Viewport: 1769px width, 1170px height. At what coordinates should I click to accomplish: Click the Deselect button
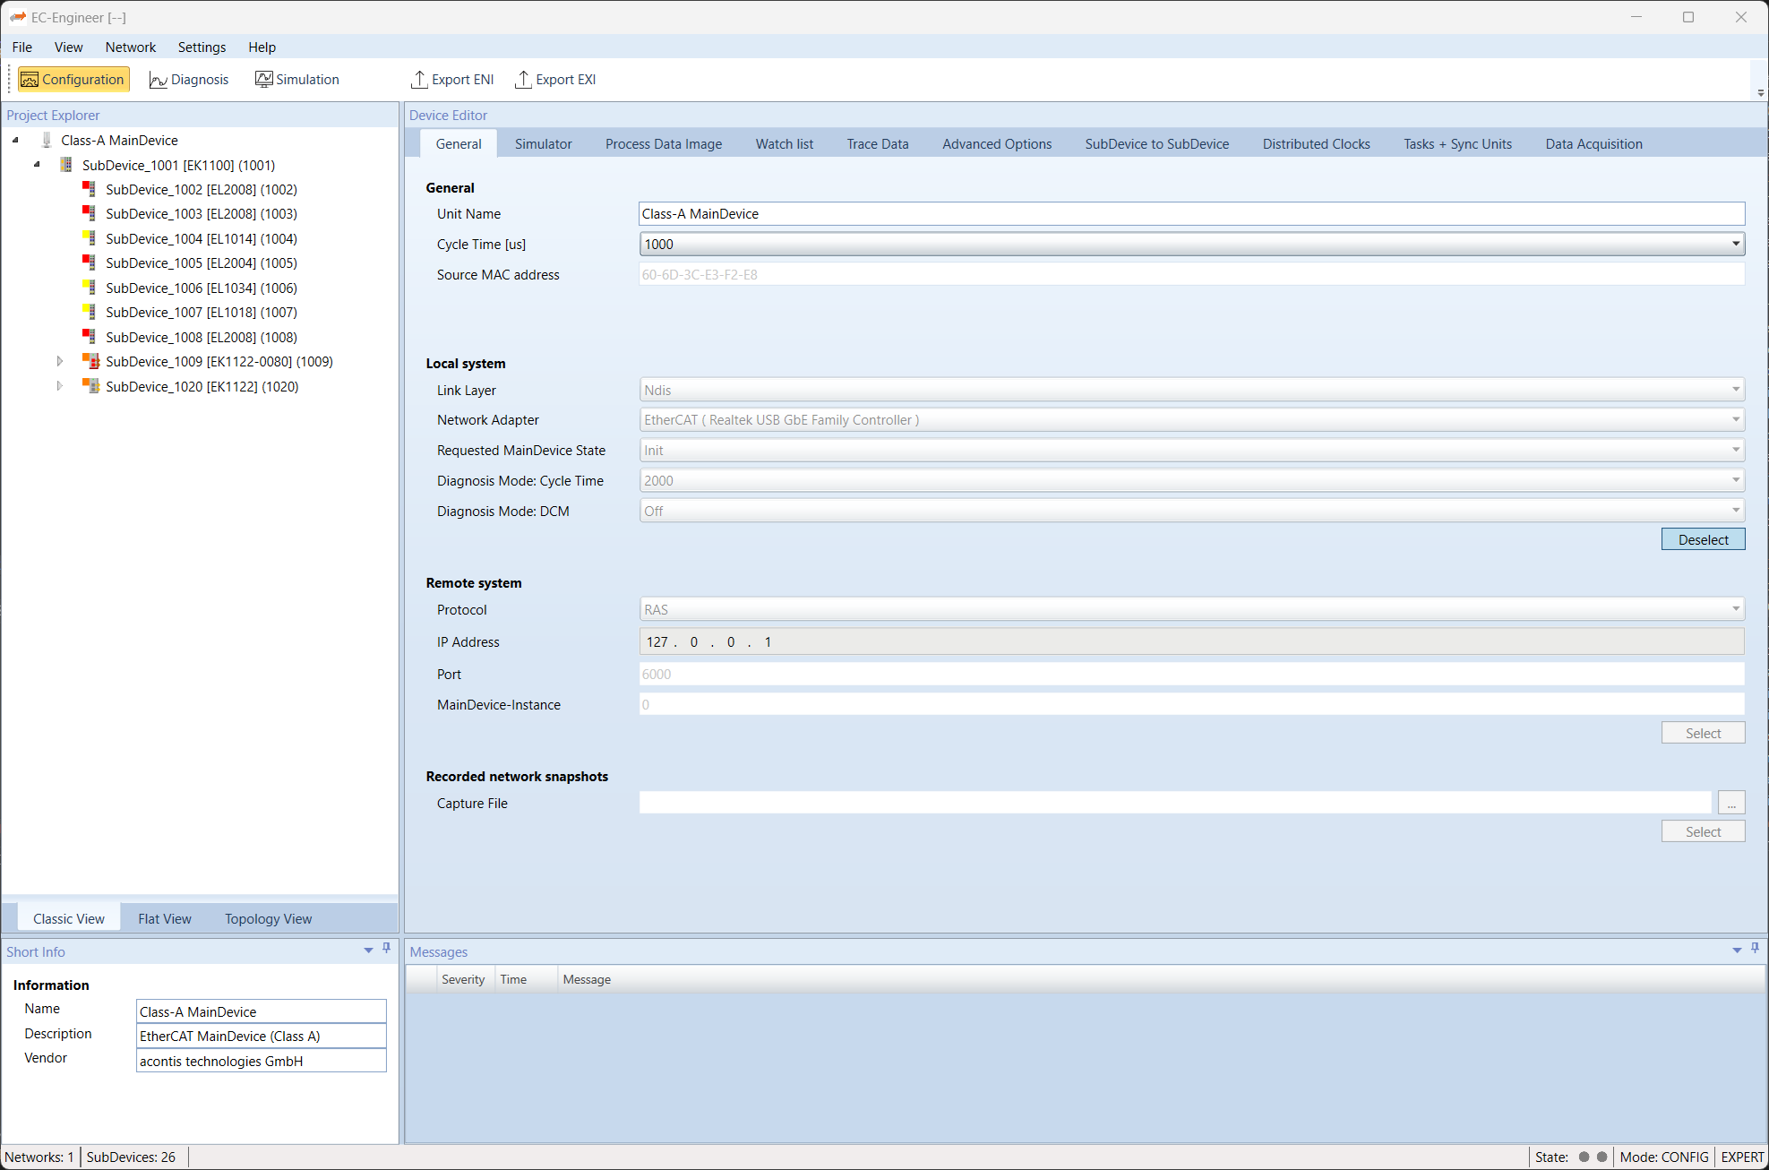coord(1703,539)
